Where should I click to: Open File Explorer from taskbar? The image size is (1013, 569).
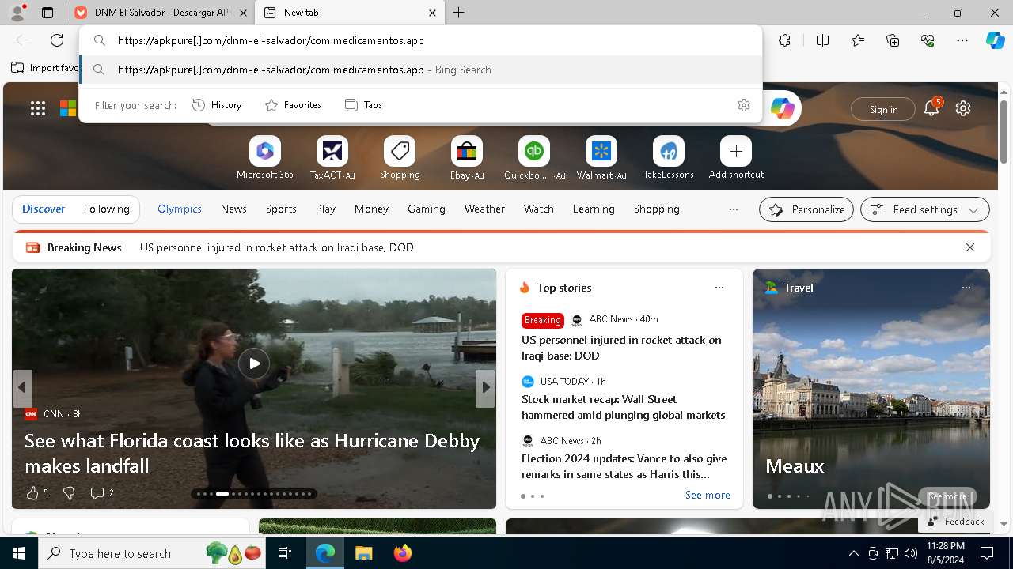363,553
